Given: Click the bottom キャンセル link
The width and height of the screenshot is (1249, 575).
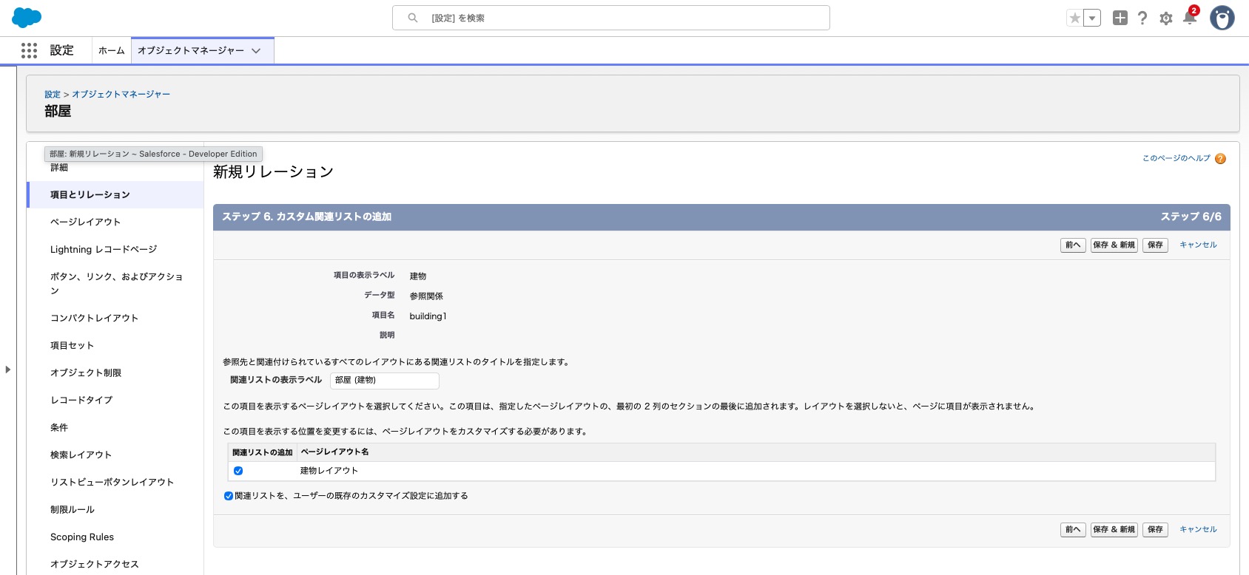Looking at the screenshot, I should point(1198,529).
